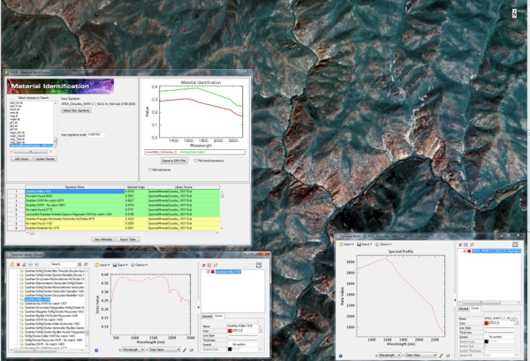Click Input signature scale field

pyautogui.click(x=96, y=134)
